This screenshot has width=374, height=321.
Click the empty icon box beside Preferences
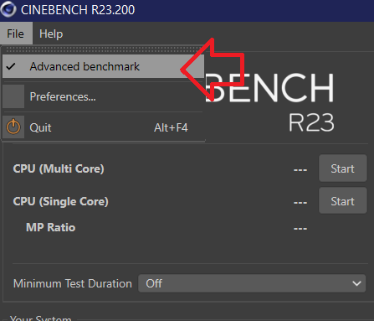coord(13,96)
